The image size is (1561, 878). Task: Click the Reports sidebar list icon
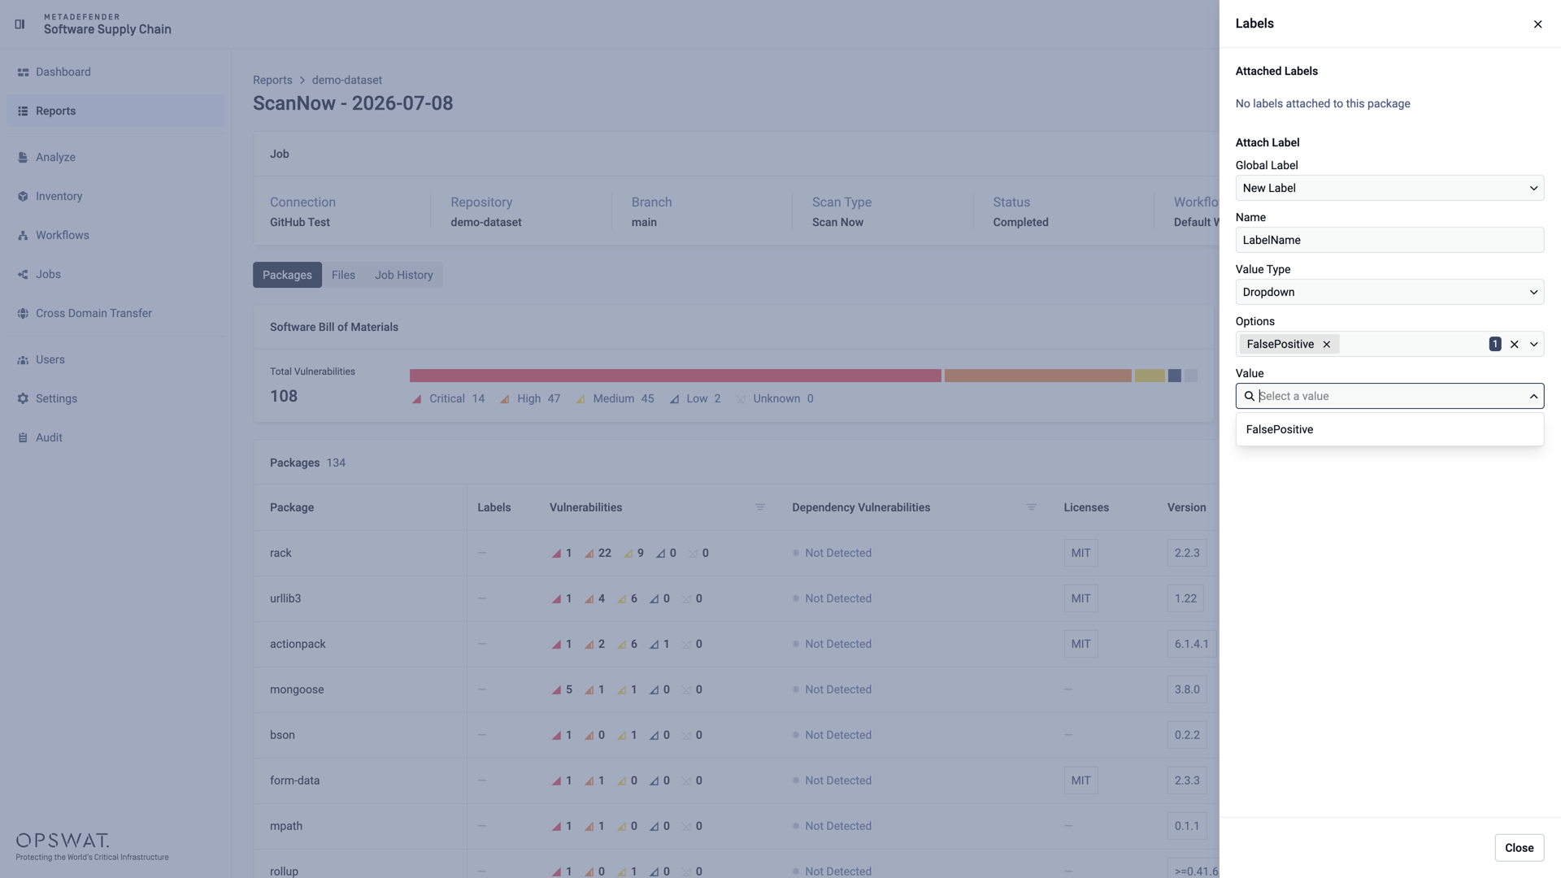coord(23,111)
